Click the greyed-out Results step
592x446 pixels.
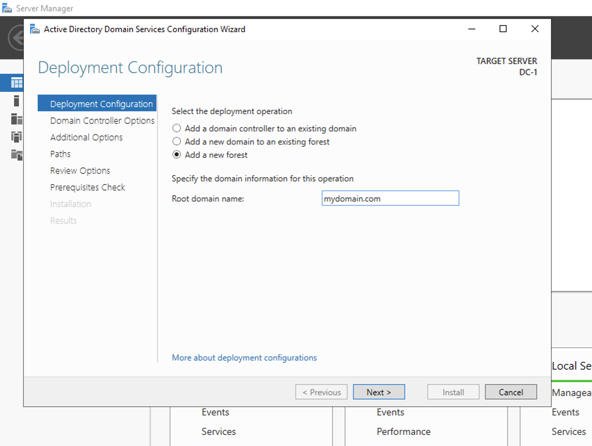63,221
